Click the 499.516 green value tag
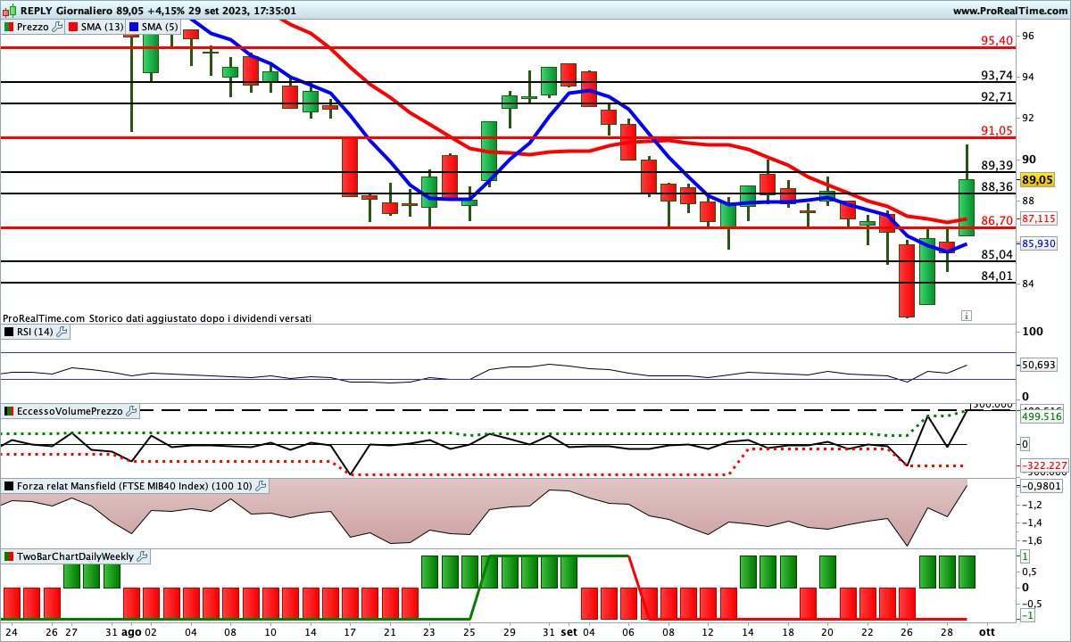The height and width of the screenshot is (642, 1071). click(1041, 416)
